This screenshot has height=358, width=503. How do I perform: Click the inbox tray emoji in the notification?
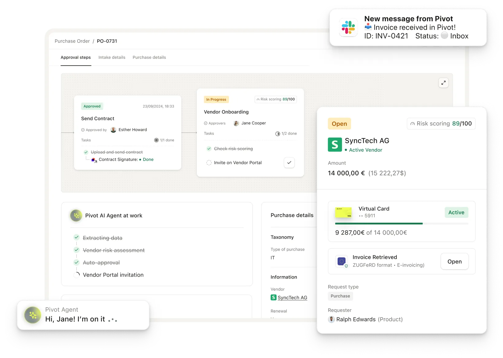(x=368, y=27)
